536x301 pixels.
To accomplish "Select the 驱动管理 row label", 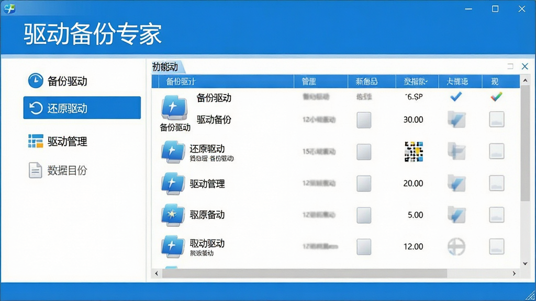I will click(207, 183).
